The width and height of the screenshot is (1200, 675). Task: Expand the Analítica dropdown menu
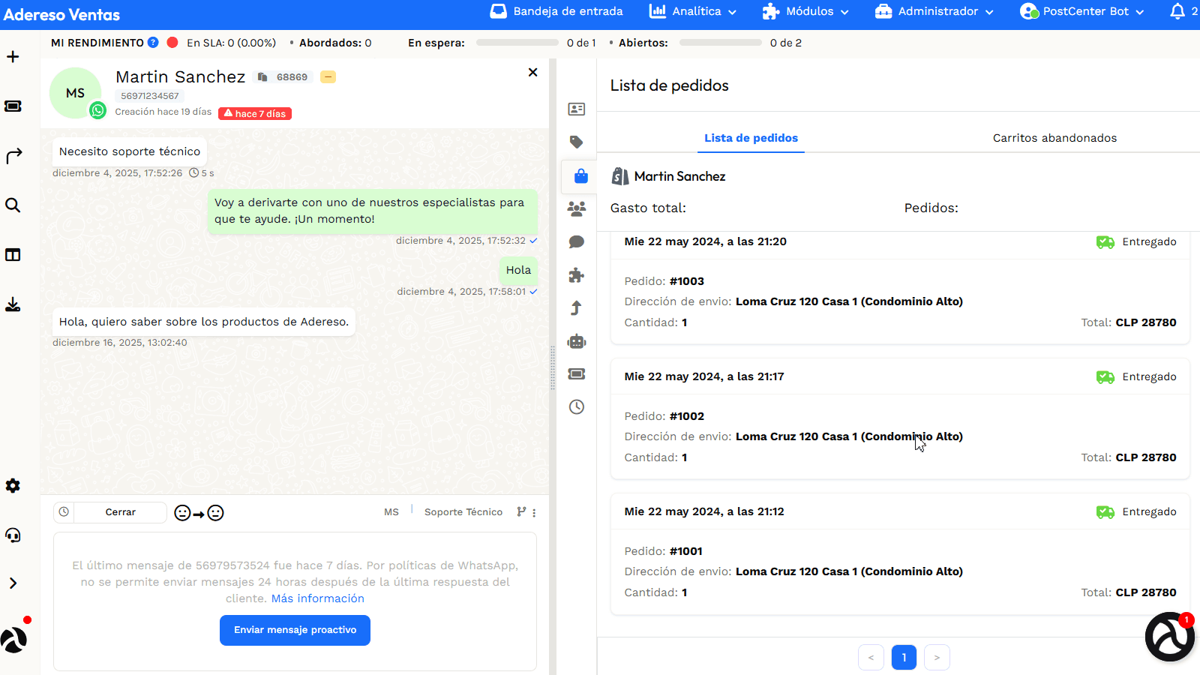(x=692, y=11)
